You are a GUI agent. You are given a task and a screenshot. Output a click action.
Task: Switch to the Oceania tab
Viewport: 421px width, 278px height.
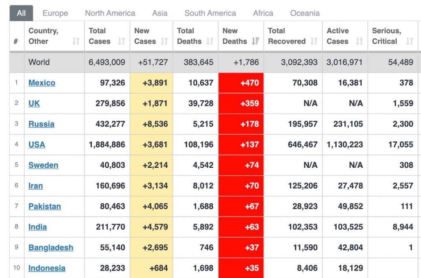coord(305,13)
